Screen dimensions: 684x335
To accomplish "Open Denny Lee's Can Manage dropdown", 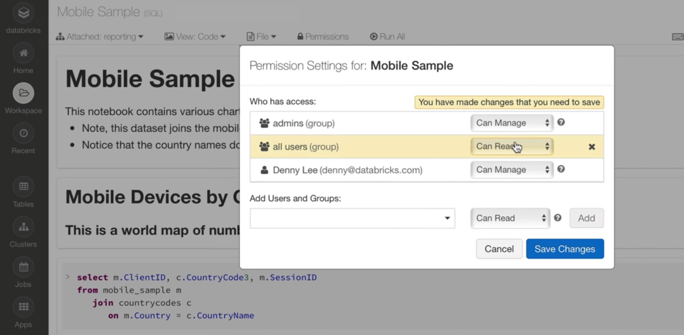I will [x=512, y=170].
